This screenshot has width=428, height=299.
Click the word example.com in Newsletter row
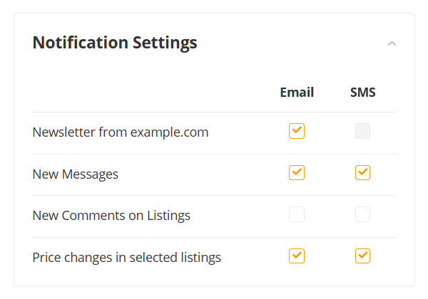169,132
